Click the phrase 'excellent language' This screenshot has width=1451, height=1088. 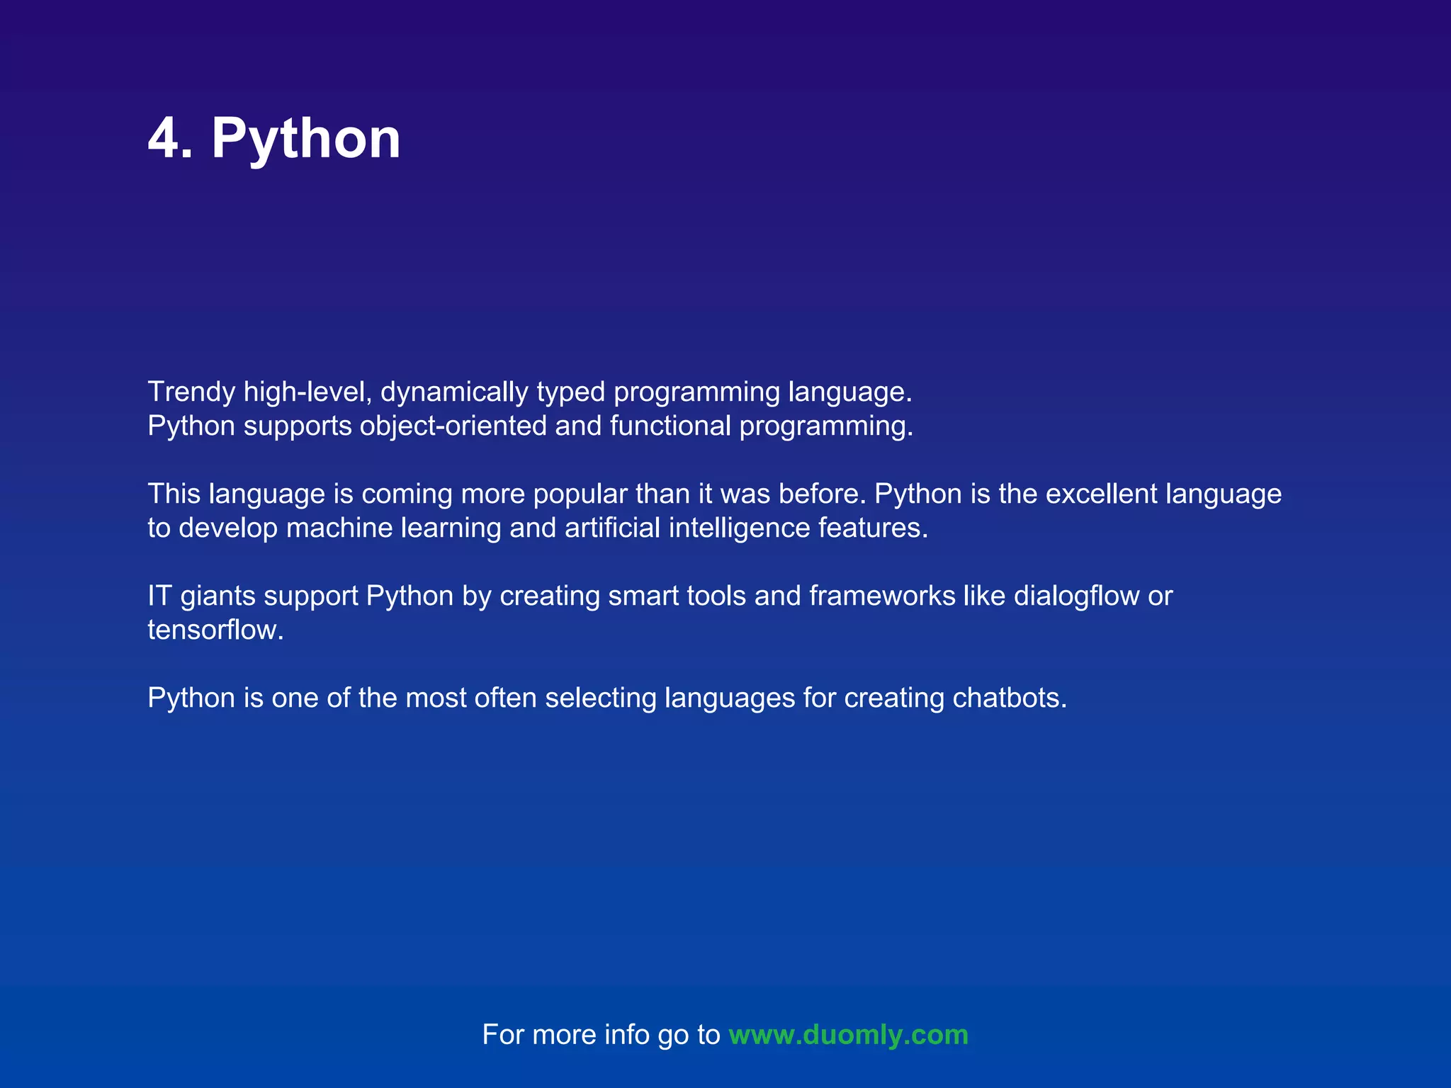point(1163,494)
